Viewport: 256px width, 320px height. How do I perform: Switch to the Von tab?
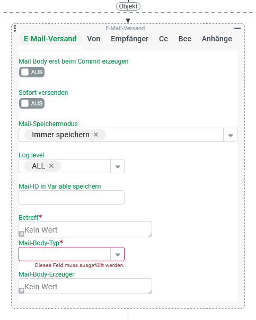pos(94,39)
